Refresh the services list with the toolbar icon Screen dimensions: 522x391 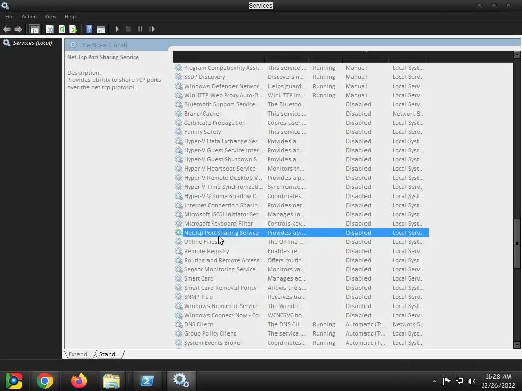tap(62, 29)
